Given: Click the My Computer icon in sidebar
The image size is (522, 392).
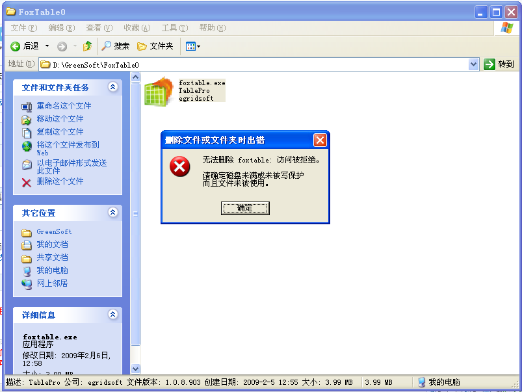Looking at the screenshot, I should (27, 270).
